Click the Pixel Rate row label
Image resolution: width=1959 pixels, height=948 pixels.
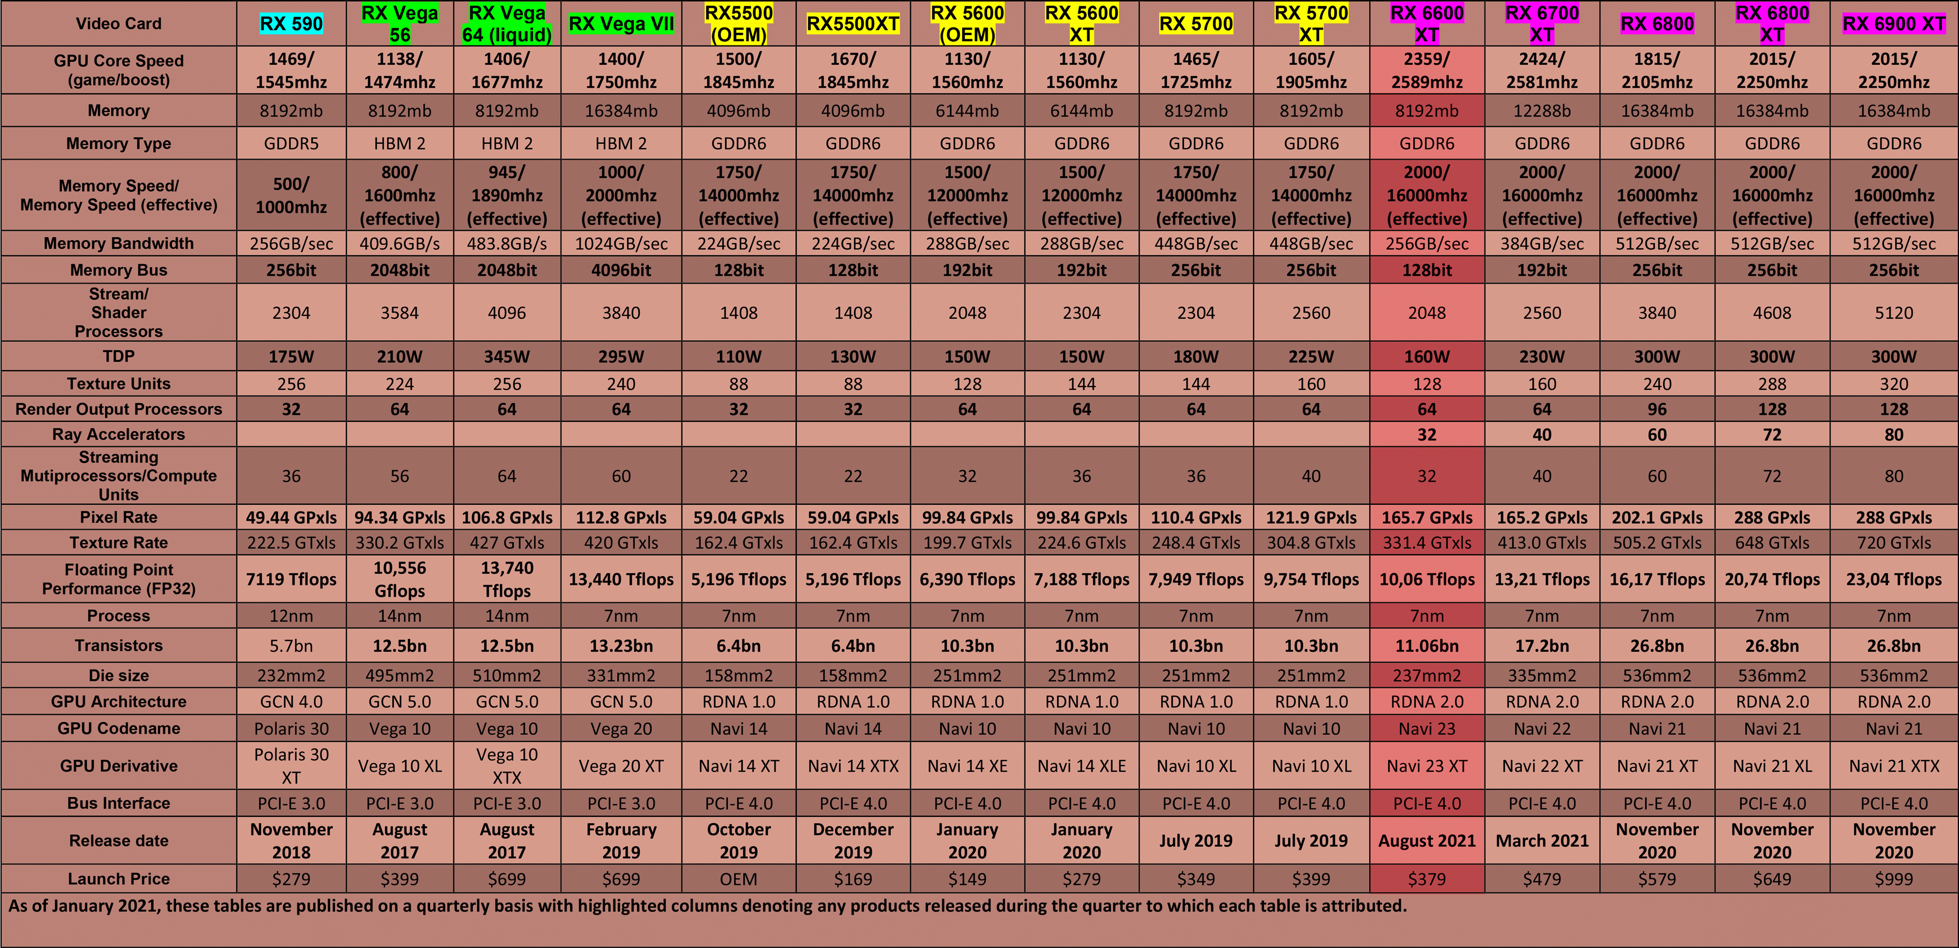[x=119, y=517]
